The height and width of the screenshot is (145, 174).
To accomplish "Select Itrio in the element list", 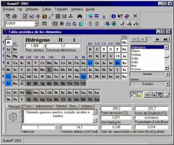I will click(x=147, y=66).
